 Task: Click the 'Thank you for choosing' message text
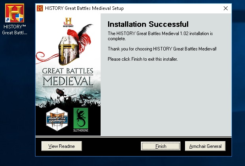(x=162, y=49)
